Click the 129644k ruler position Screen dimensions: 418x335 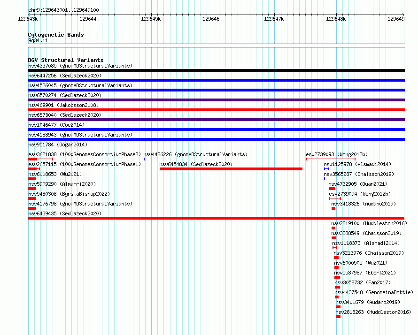pyautogui.click(x=89, y=19)
